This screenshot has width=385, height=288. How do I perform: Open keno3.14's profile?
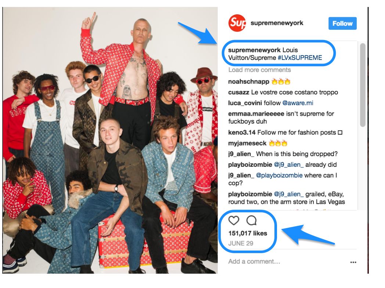[x=242, y=133]
